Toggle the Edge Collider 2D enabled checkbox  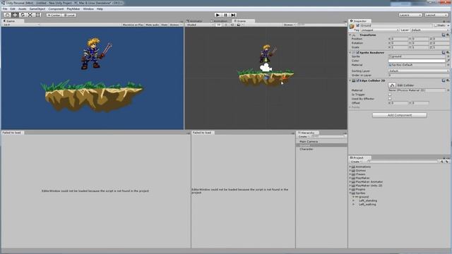[x=358, y=80]
